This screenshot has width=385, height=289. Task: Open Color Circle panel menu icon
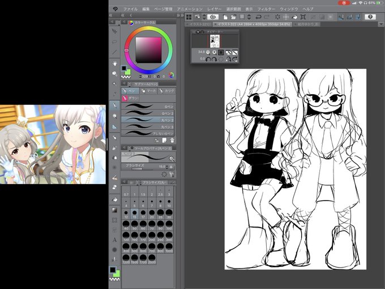coord(123,22)
